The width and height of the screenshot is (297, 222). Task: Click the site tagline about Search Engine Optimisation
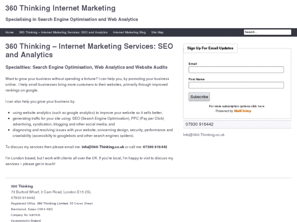(x=71, y=19)
